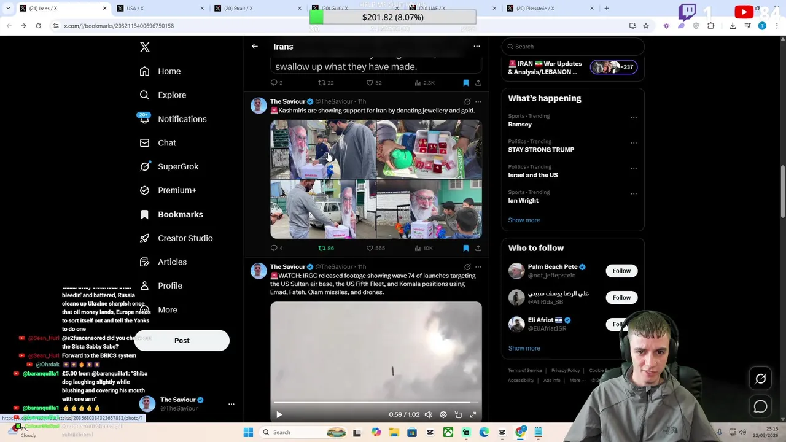Open Premium+ in the sidebar

click(x=168, y=190)
